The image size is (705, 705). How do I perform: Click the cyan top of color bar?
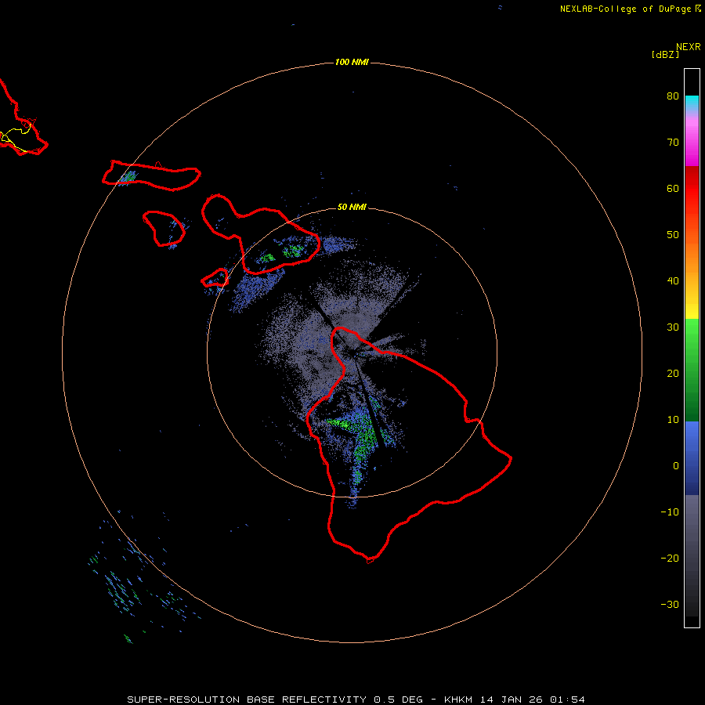coord(692,101)
